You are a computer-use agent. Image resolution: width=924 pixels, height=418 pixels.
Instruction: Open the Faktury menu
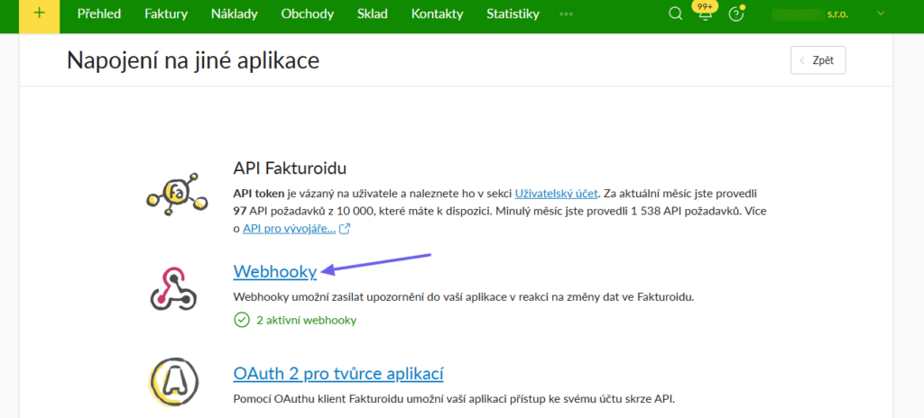(166, 14)
